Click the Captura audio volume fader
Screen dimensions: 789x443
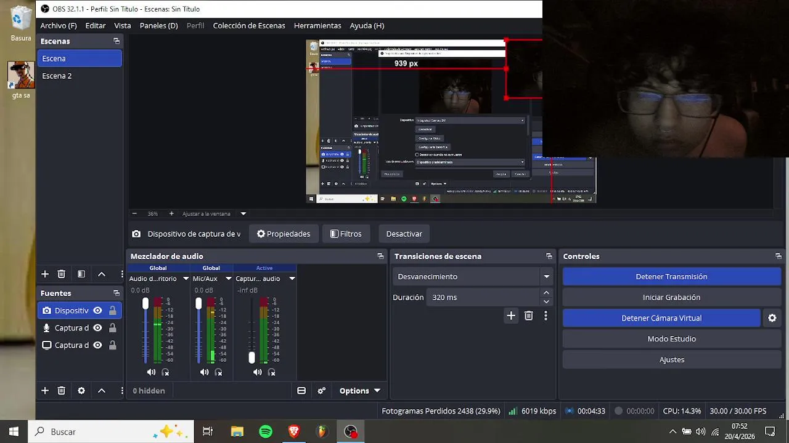point(251,357)
